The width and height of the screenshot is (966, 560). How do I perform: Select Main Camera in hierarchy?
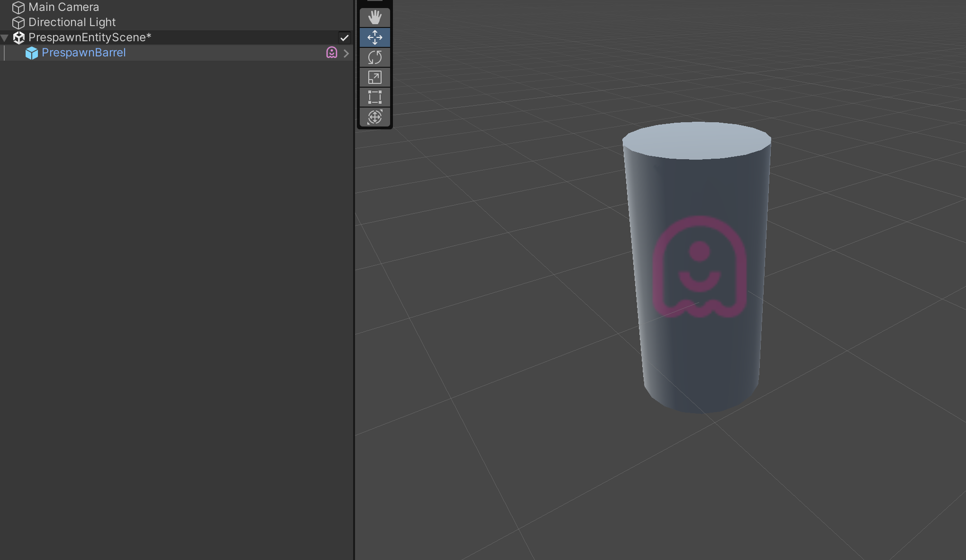pyautogui.click(x=64, y=7)
